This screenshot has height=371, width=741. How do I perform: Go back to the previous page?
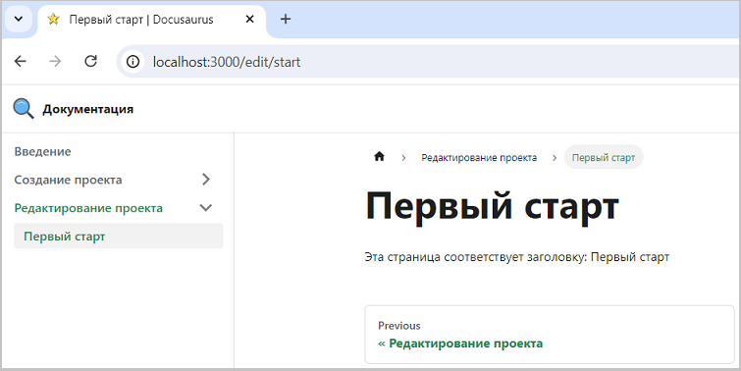click(x=21, y=61)
